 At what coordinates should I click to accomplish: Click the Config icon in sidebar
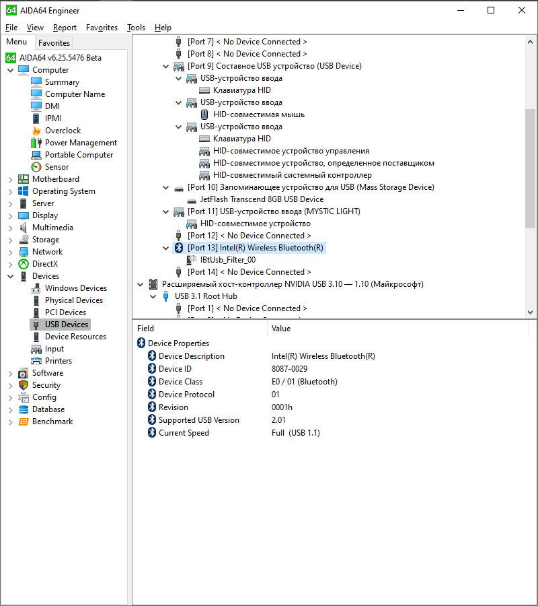tap(24, 397)
